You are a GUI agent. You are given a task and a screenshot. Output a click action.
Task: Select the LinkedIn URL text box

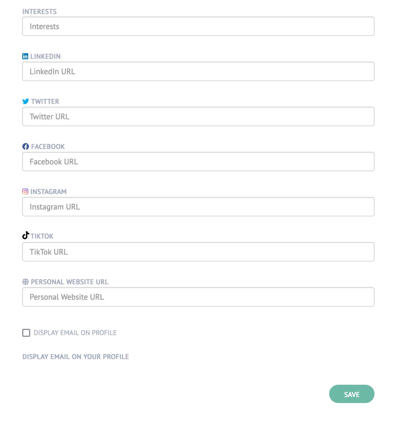click(198, 71)
